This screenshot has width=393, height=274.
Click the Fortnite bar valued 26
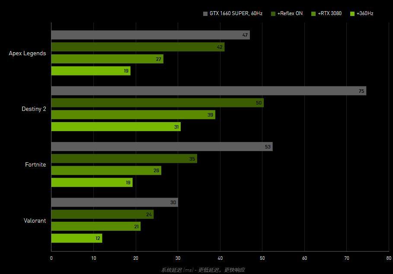[106, 170]
